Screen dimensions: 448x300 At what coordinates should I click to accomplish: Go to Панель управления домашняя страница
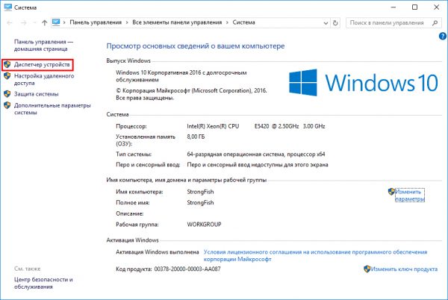43,45
